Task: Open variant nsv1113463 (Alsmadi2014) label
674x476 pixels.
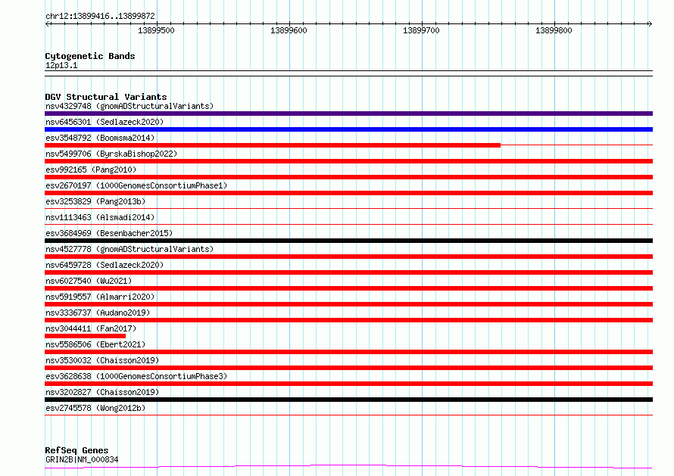Action: point(100,217)
